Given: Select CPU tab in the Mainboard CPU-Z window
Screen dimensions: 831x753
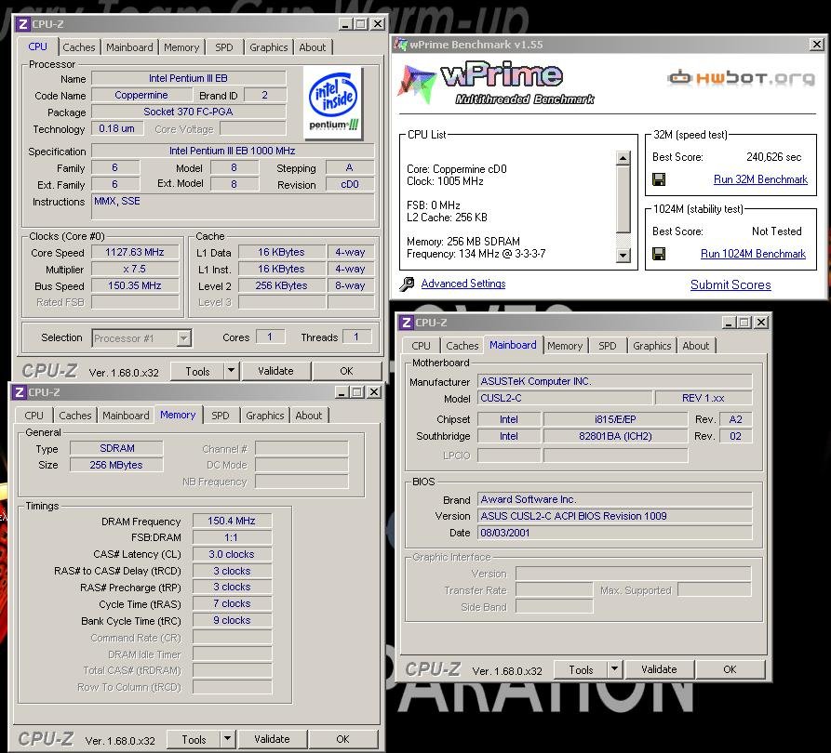Looking at the screenshot, I should click(x=421, y=346).
